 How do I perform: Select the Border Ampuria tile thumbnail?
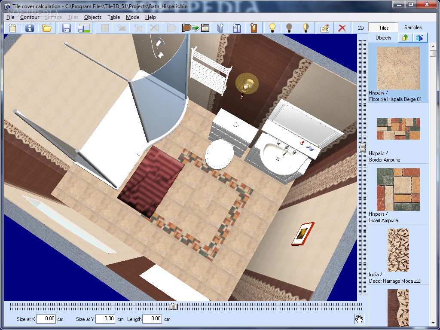398,129
